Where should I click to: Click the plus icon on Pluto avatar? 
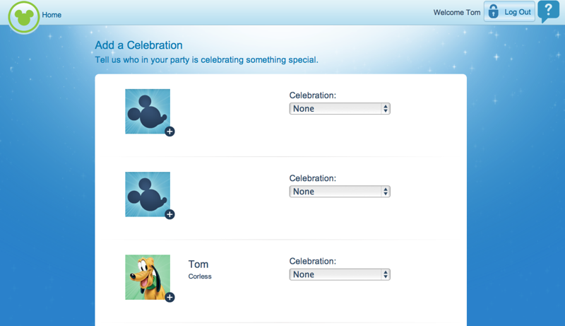[x=169, y=298]
